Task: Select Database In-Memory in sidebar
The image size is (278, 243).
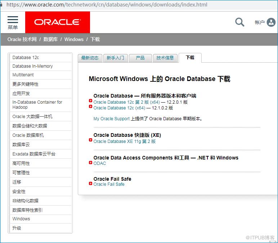Action: click(41, 66)
